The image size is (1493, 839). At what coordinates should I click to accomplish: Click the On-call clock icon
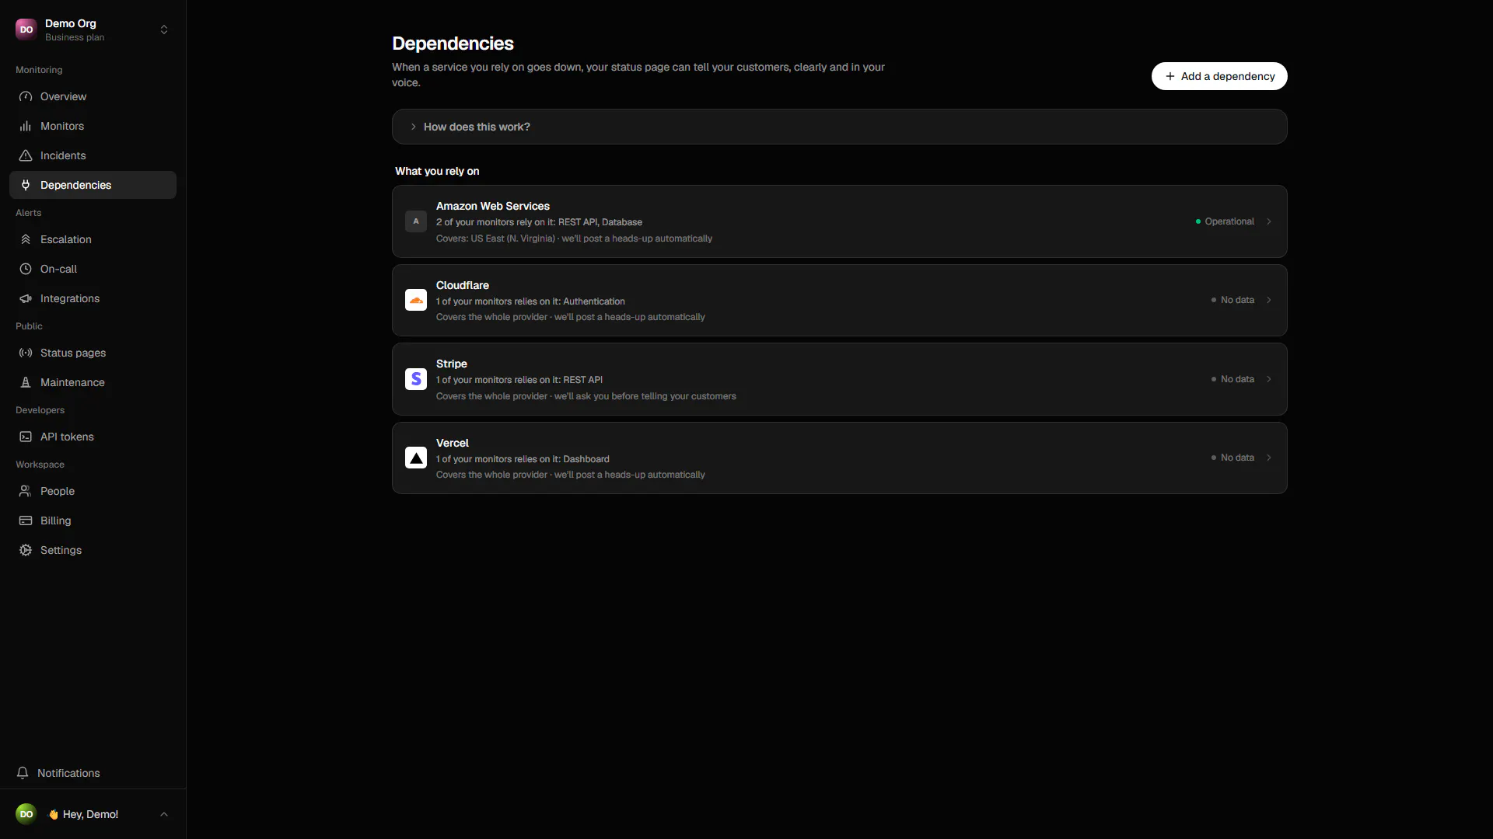tap(26, 269)
